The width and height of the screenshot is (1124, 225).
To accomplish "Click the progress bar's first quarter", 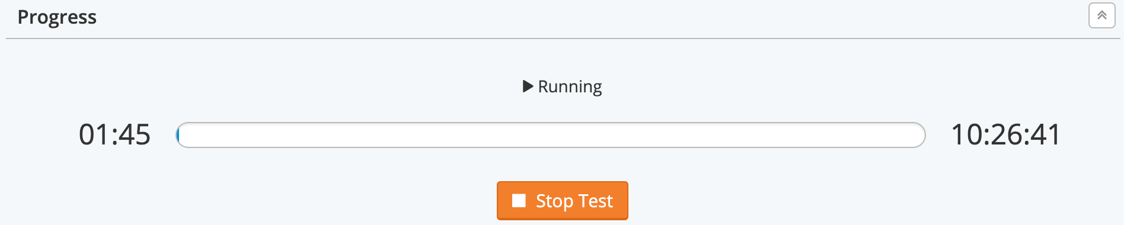I will pos(270,135).
